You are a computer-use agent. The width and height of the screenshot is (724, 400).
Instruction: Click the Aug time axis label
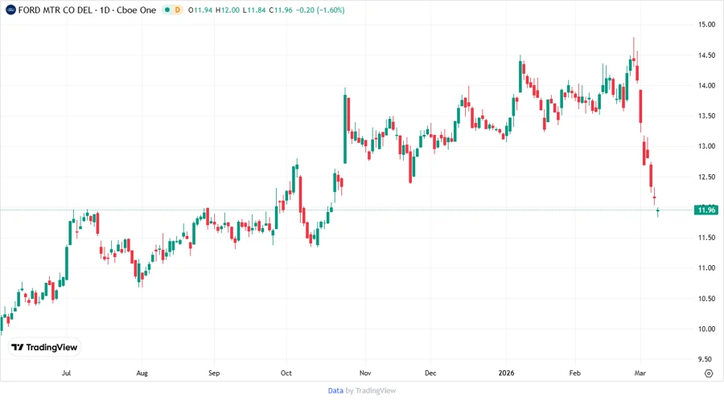[142, 373]
